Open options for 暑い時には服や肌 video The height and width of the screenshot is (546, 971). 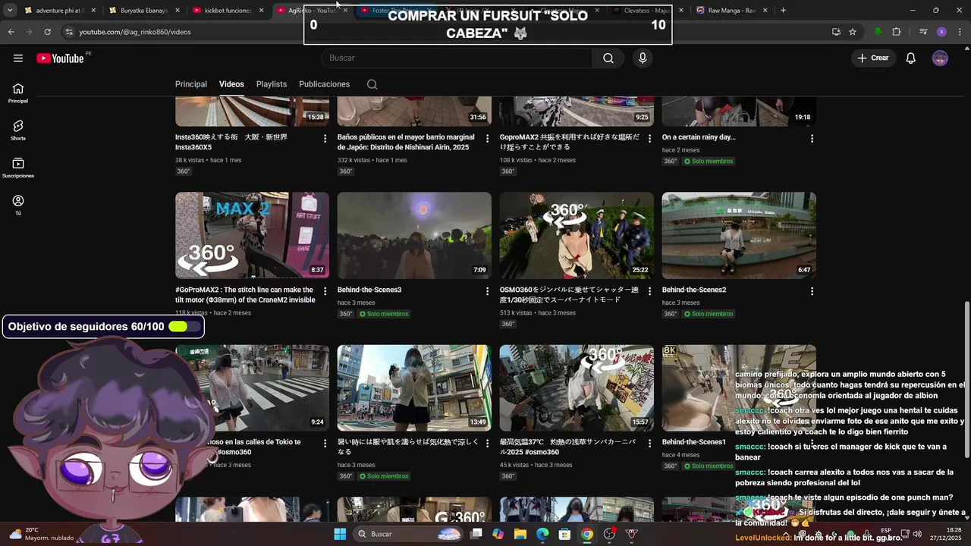(487, 444)
